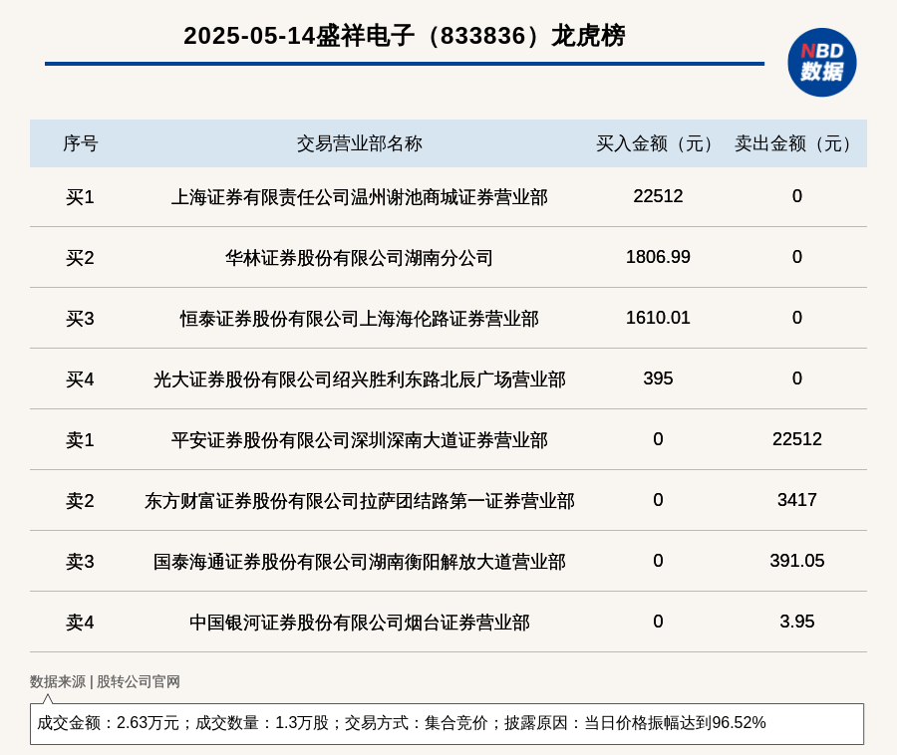
Task: Click sell amount 0 in 买3 row
Action: click(797, 318)
